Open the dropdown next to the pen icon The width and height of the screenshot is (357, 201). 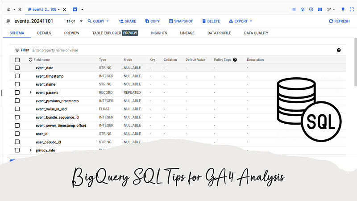(334, 9)
